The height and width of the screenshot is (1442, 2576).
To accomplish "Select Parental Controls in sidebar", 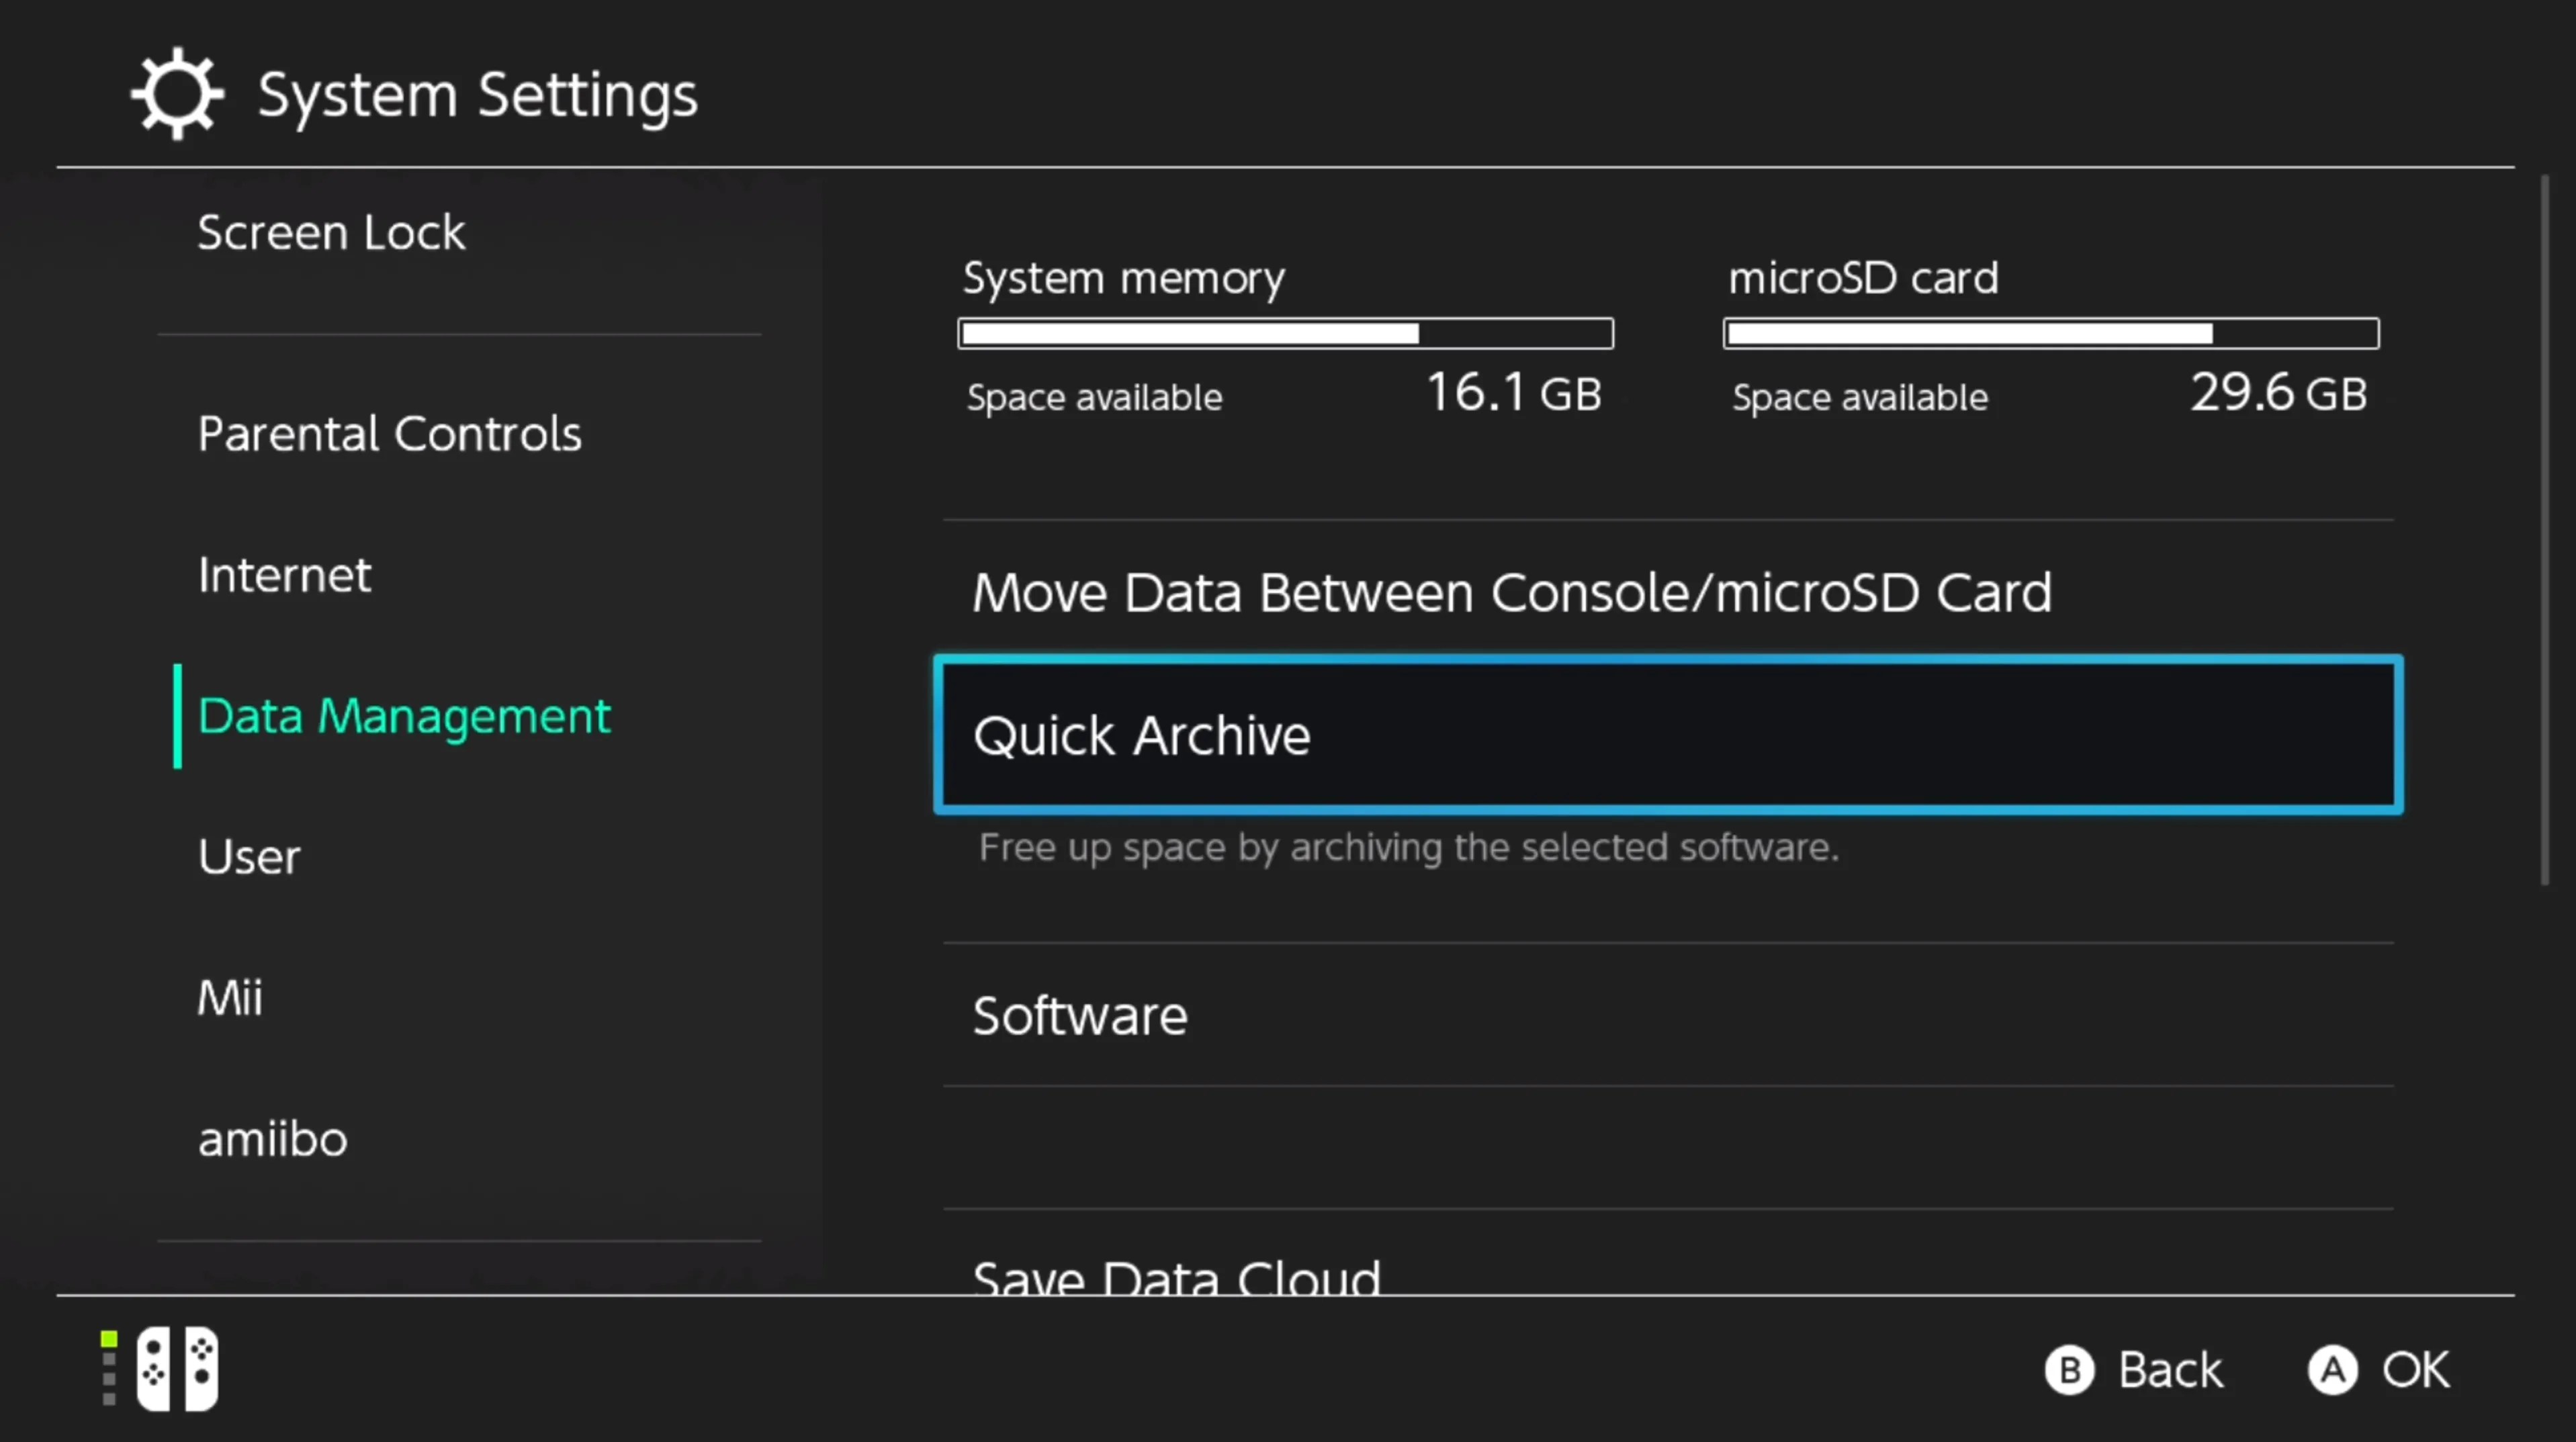I will [389, 434].
